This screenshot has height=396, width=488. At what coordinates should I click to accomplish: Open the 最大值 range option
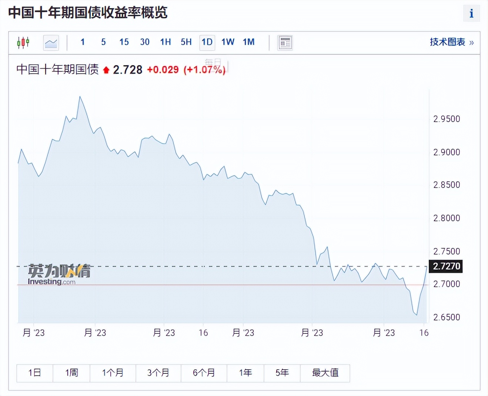pyautogui.click(x=324, y=373)
